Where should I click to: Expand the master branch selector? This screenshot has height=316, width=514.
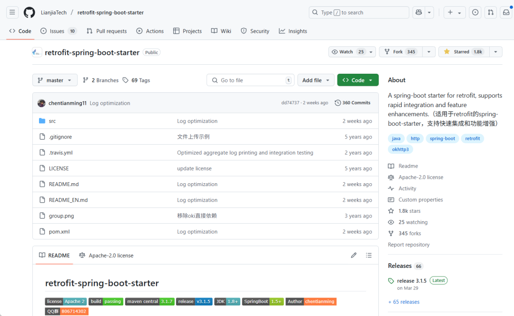pos(55,80)
